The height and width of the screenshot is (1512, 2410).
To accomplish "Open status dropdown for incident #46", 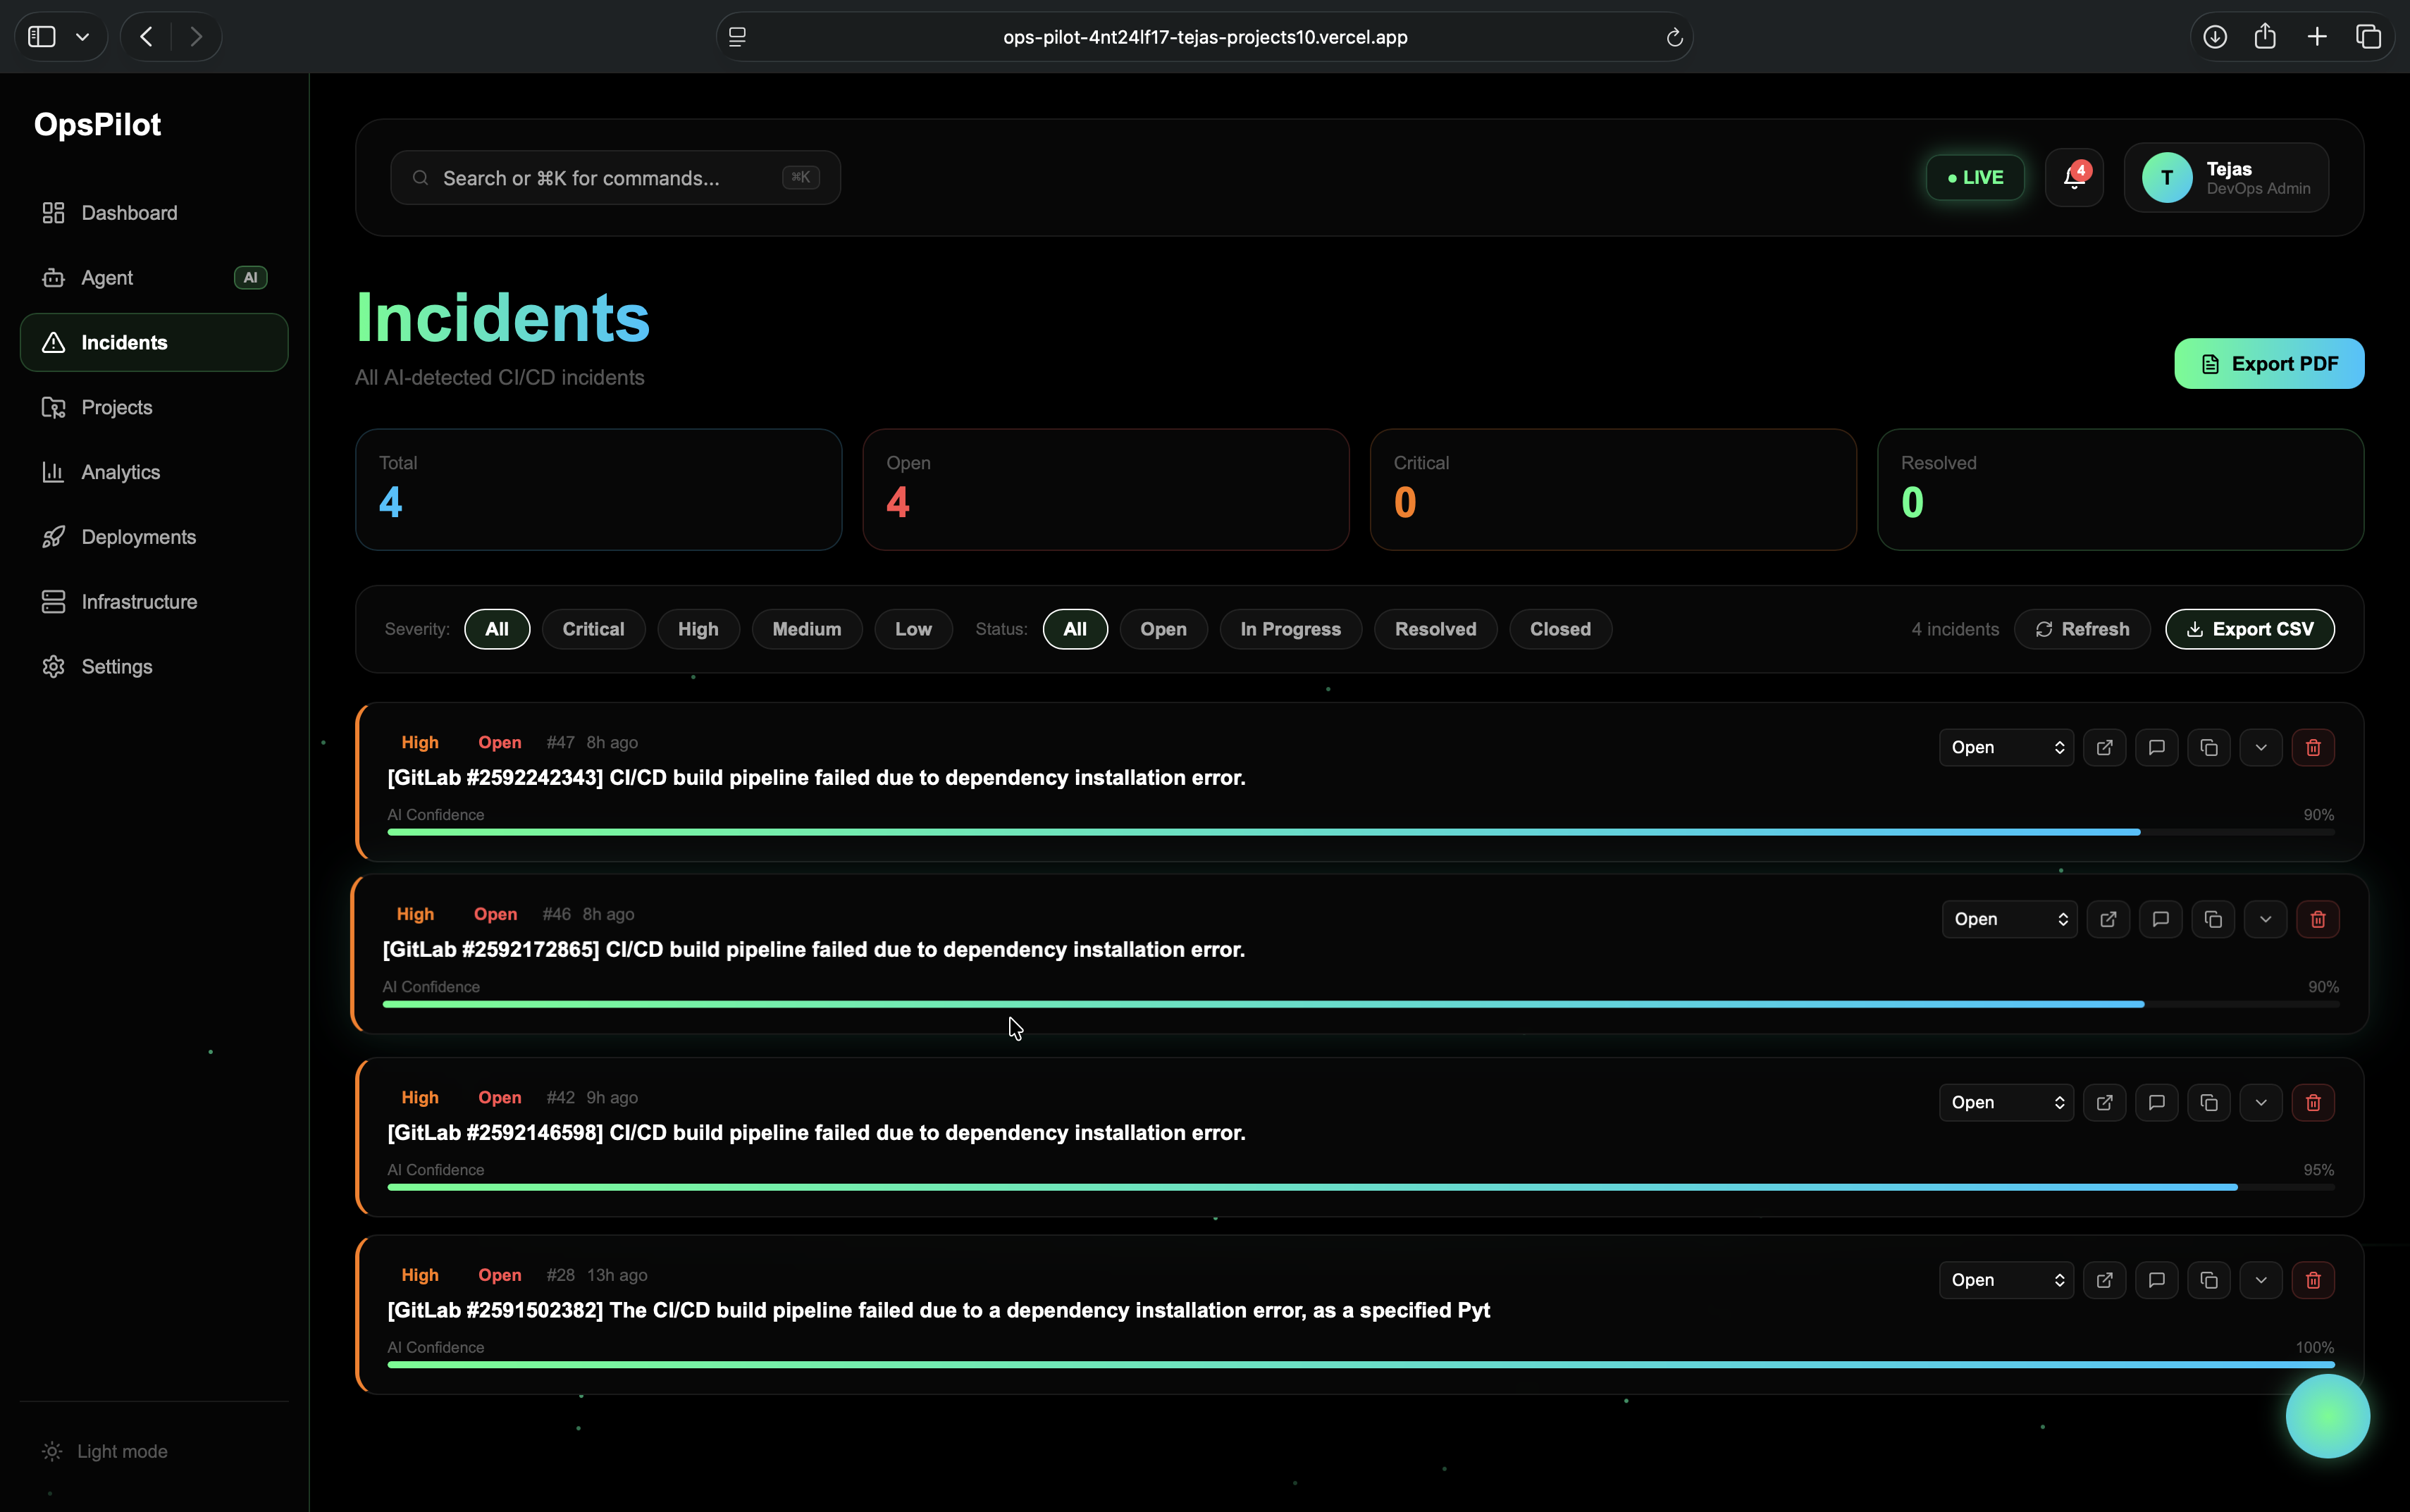I will point(2009,919).
